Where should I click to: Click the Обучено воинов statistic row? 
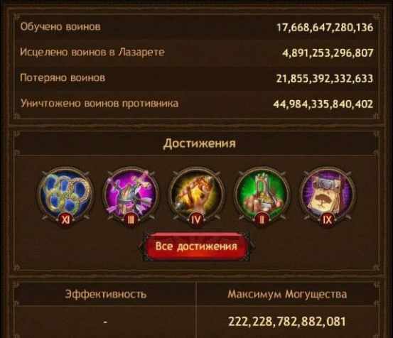[x=196, y=26]
